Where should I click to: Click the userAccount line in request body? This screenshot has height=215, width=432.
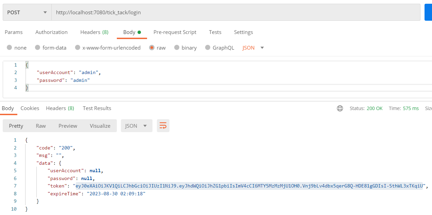point(69,72)
